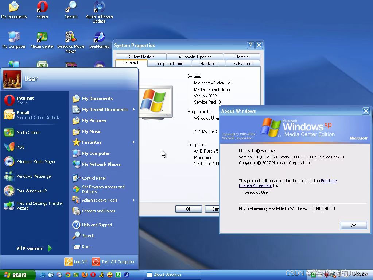The height and width of the screenshot is (280, 373).
Task: Open E-mail Microsoft Office Outlook entry
Action: point(35,115)
